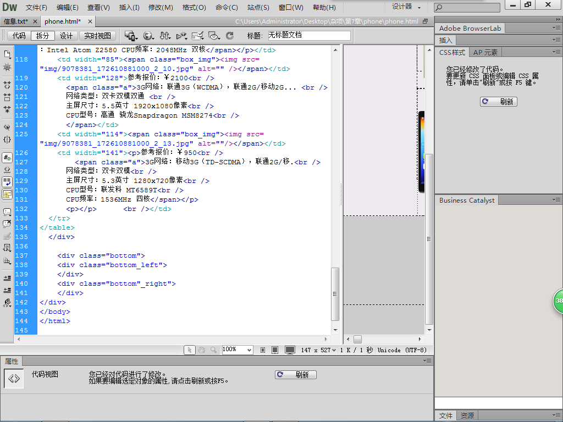563x422 pixels.
Task: Open the window size 147 x 527 dropdown
Action: [x=318, y=350]
